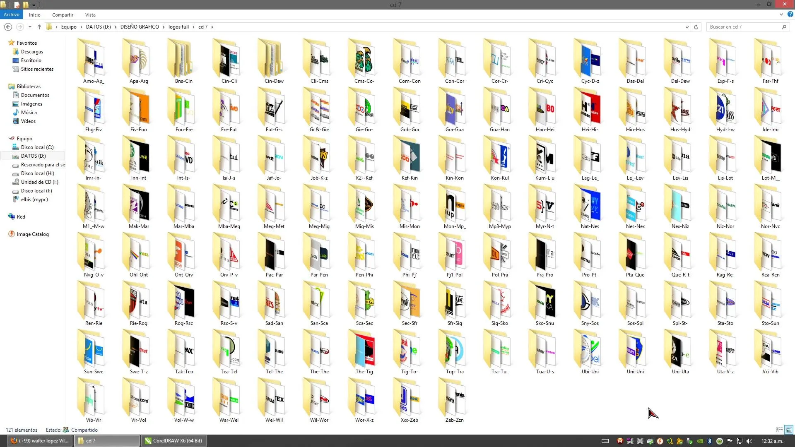Viewport: 795px width, 447px height.
Task: Select the Cyc-D-z folder
Action: (x=590, y=61)
